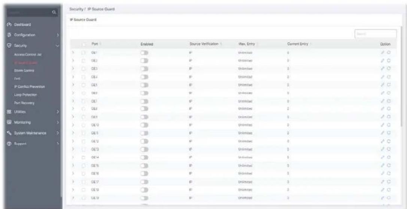Edit GE11 via its pencil icon
This screenshot has width=407, height=209.
[383, 133]
